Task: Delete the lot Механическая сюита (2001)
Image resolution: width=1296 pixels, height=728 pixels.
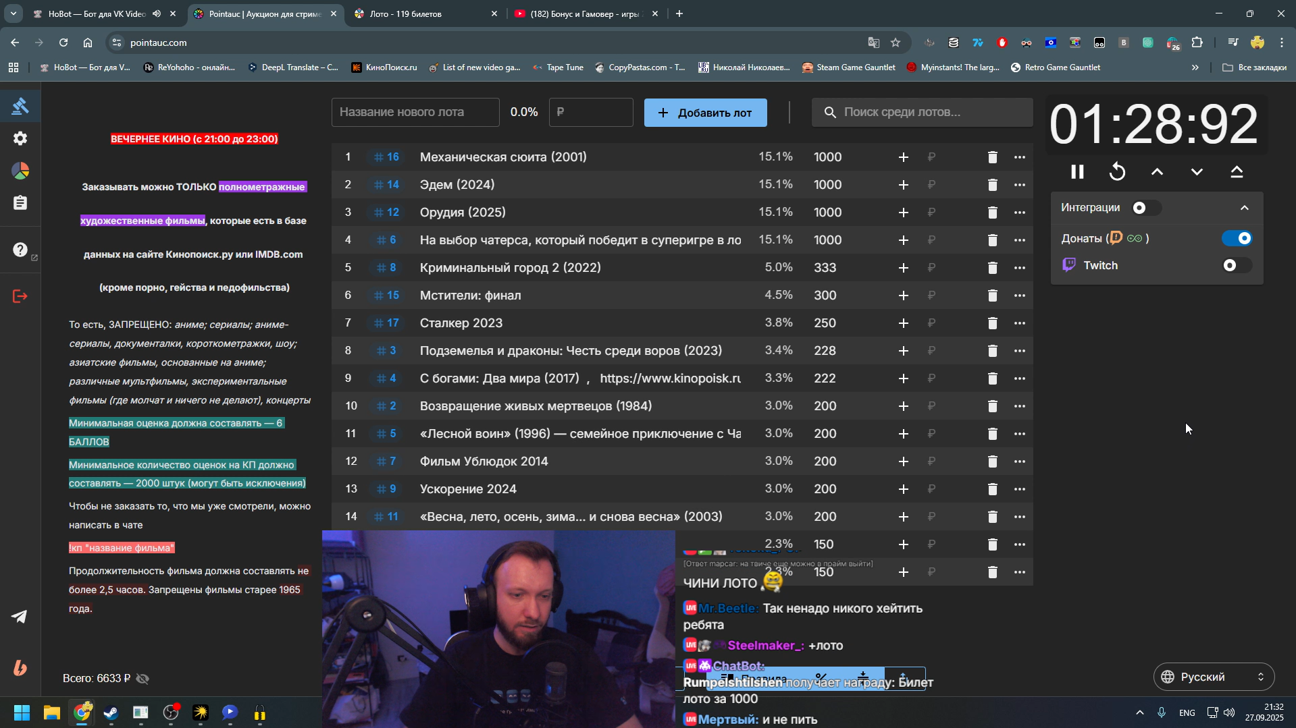Action: click(x=992, y=157)
